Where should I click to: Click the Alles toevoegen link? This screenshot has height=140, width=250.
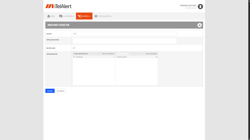click(151, 54)
